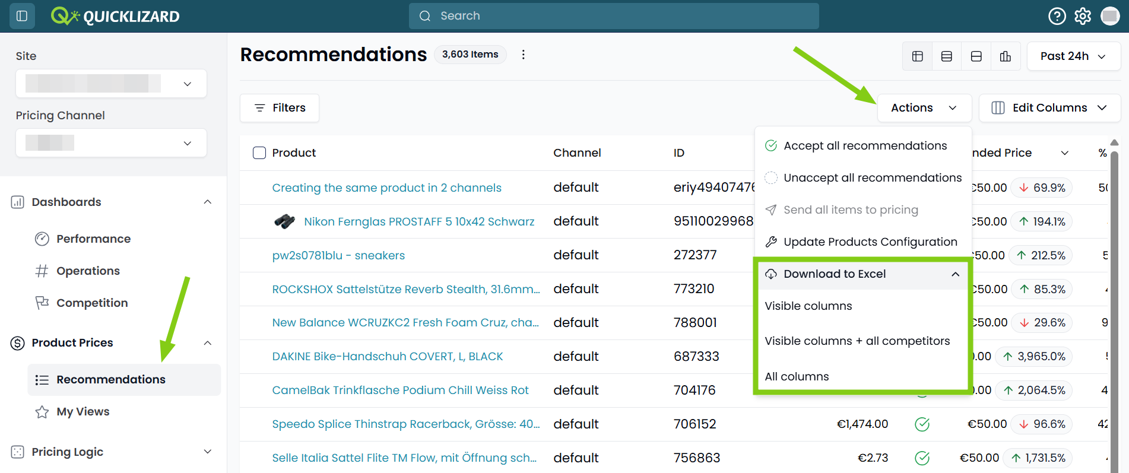This screenshot has width=1129, height=473.
Task: Open Nikon Fernglas PROSTAFF 5 product link
Action: 419,221
